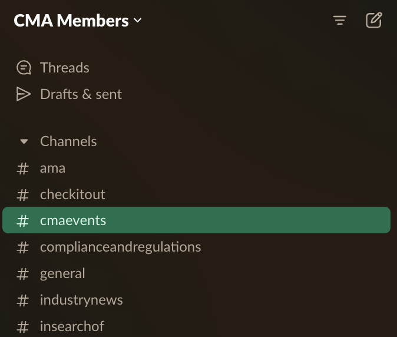Select the highlighted cmaevents channel

click(73, 221)
